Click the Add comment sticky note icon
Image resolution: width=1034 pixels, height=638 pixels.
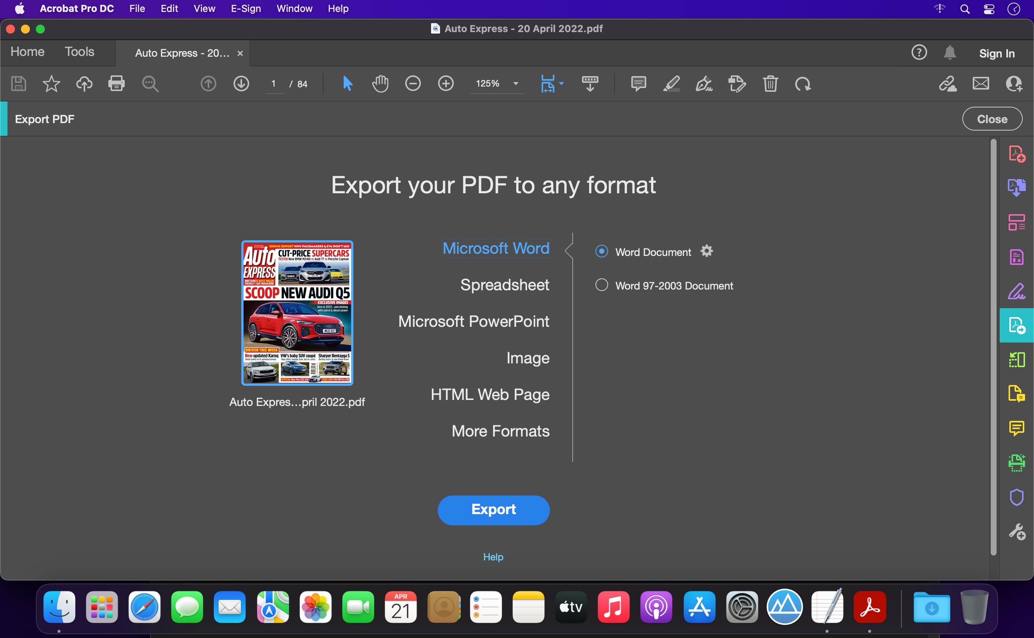pos(638,84)
